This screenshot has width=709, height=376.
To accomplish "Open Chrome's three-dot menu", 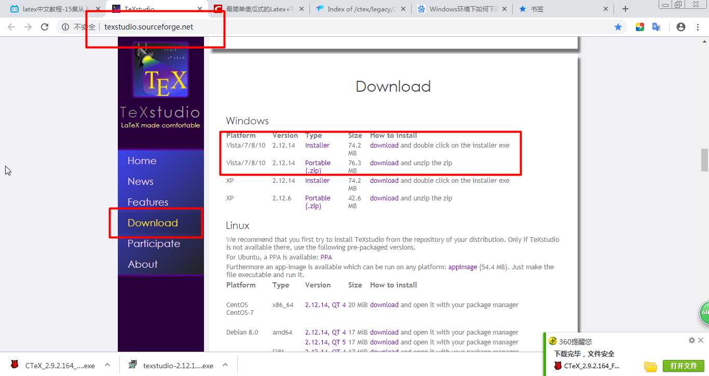I will coord(698,27).
